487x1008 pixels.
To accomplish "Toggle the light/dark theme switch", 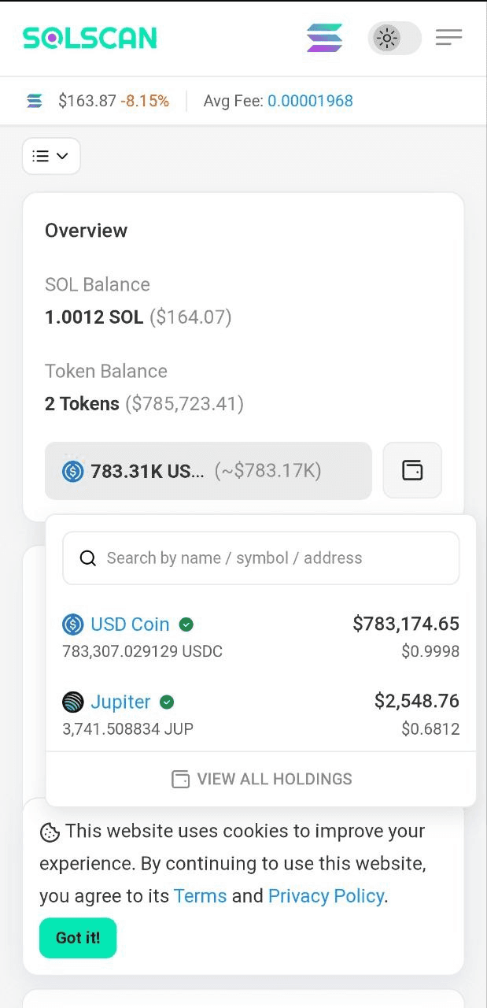I will pos(395,38).
